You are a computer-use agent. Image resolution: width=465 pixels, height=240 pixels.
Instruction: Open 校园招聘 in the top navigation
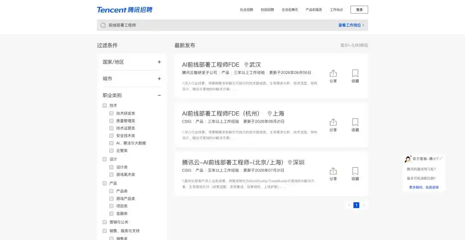coord(267,10)
